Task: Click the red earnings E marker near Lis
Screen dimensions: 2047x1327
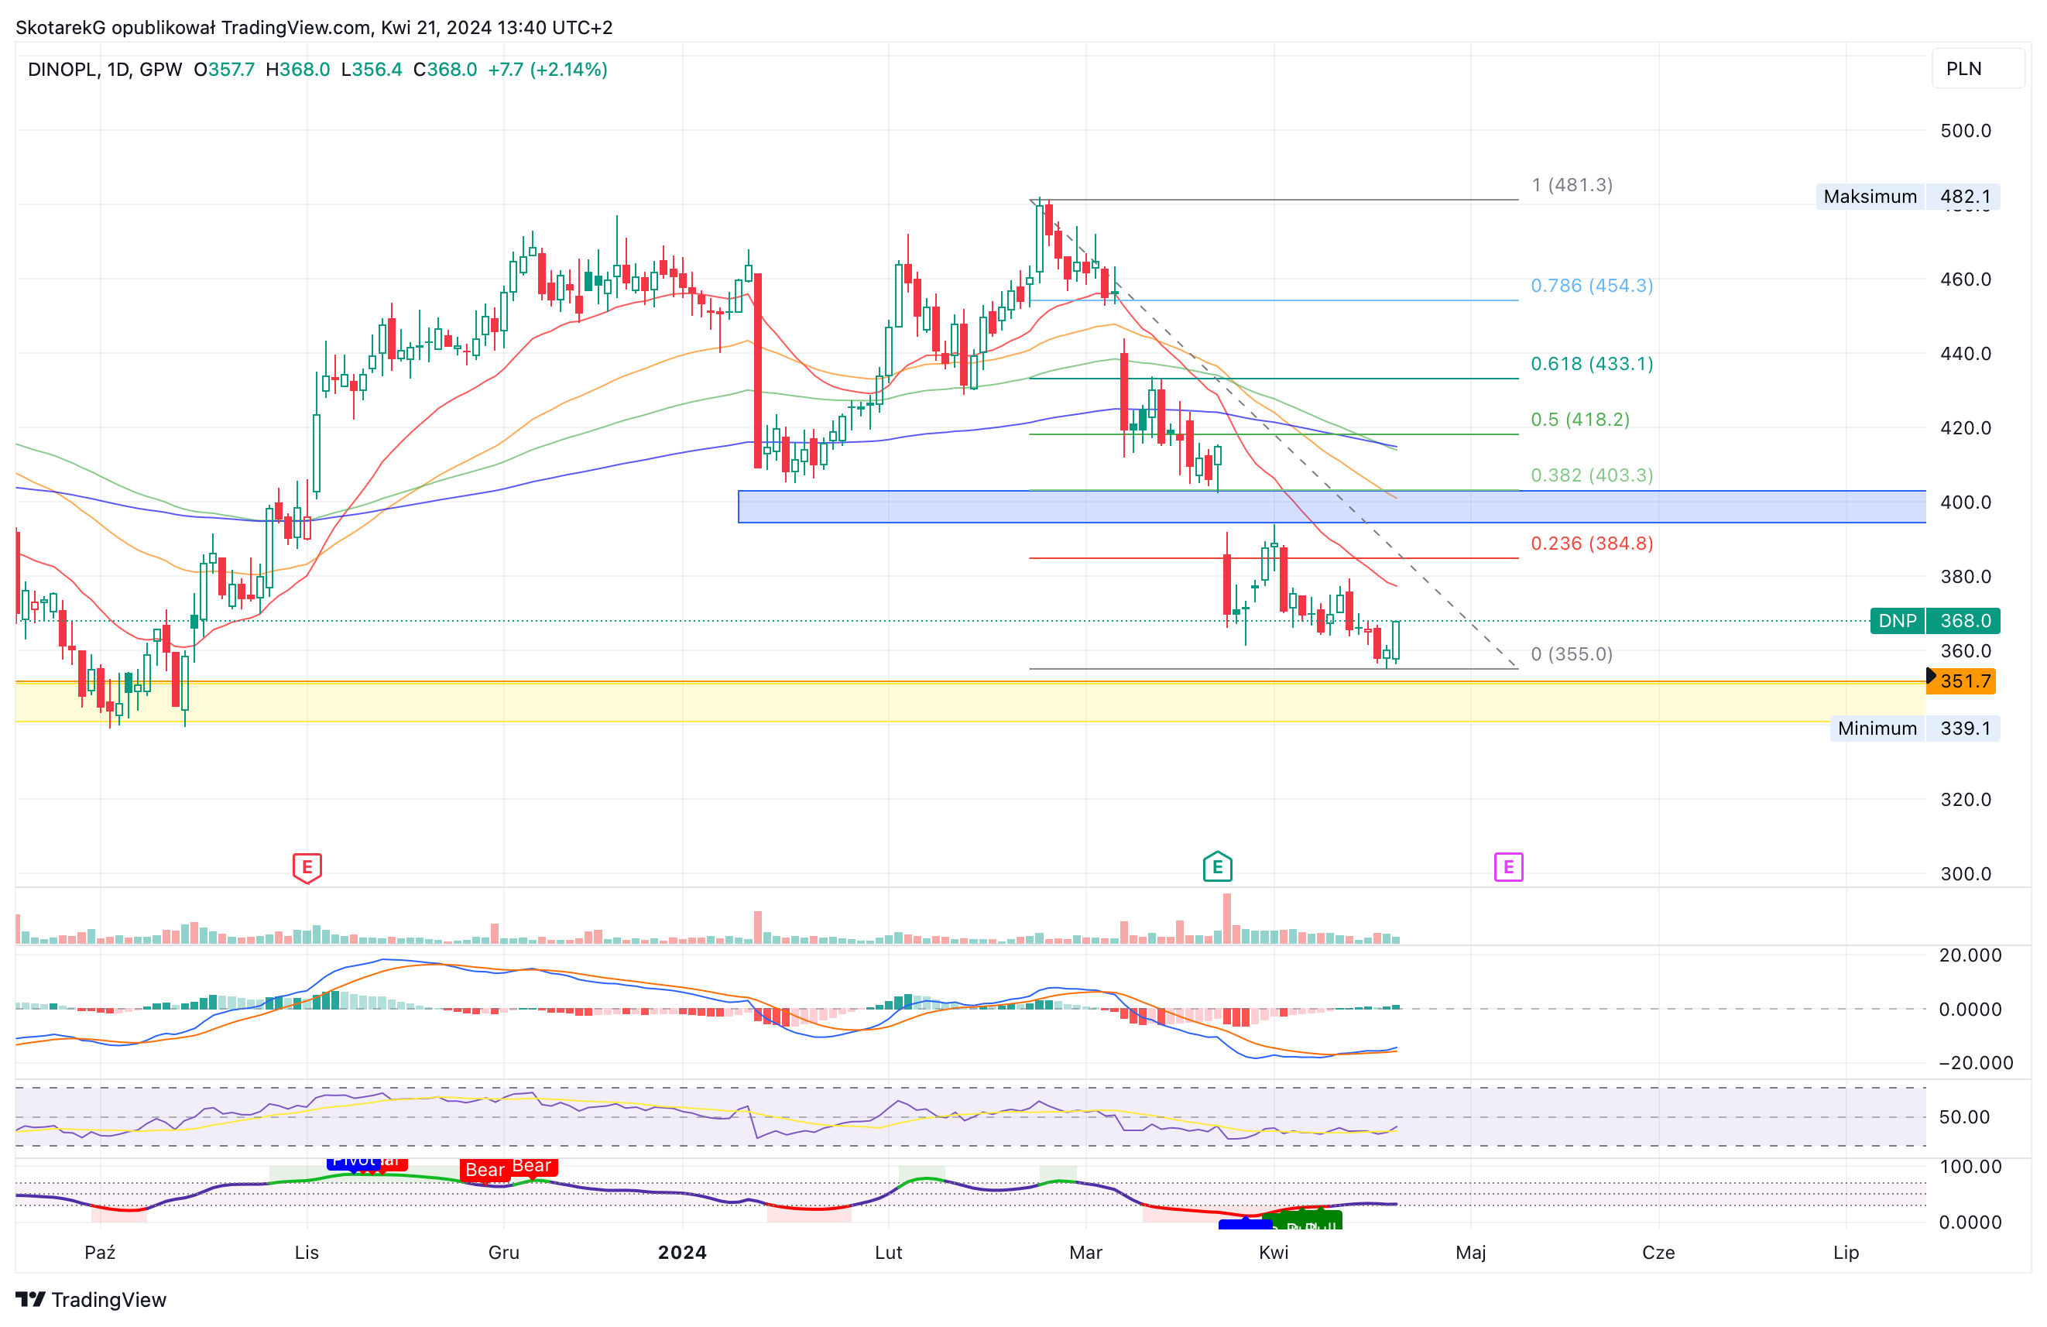Action: pos(307,868)
